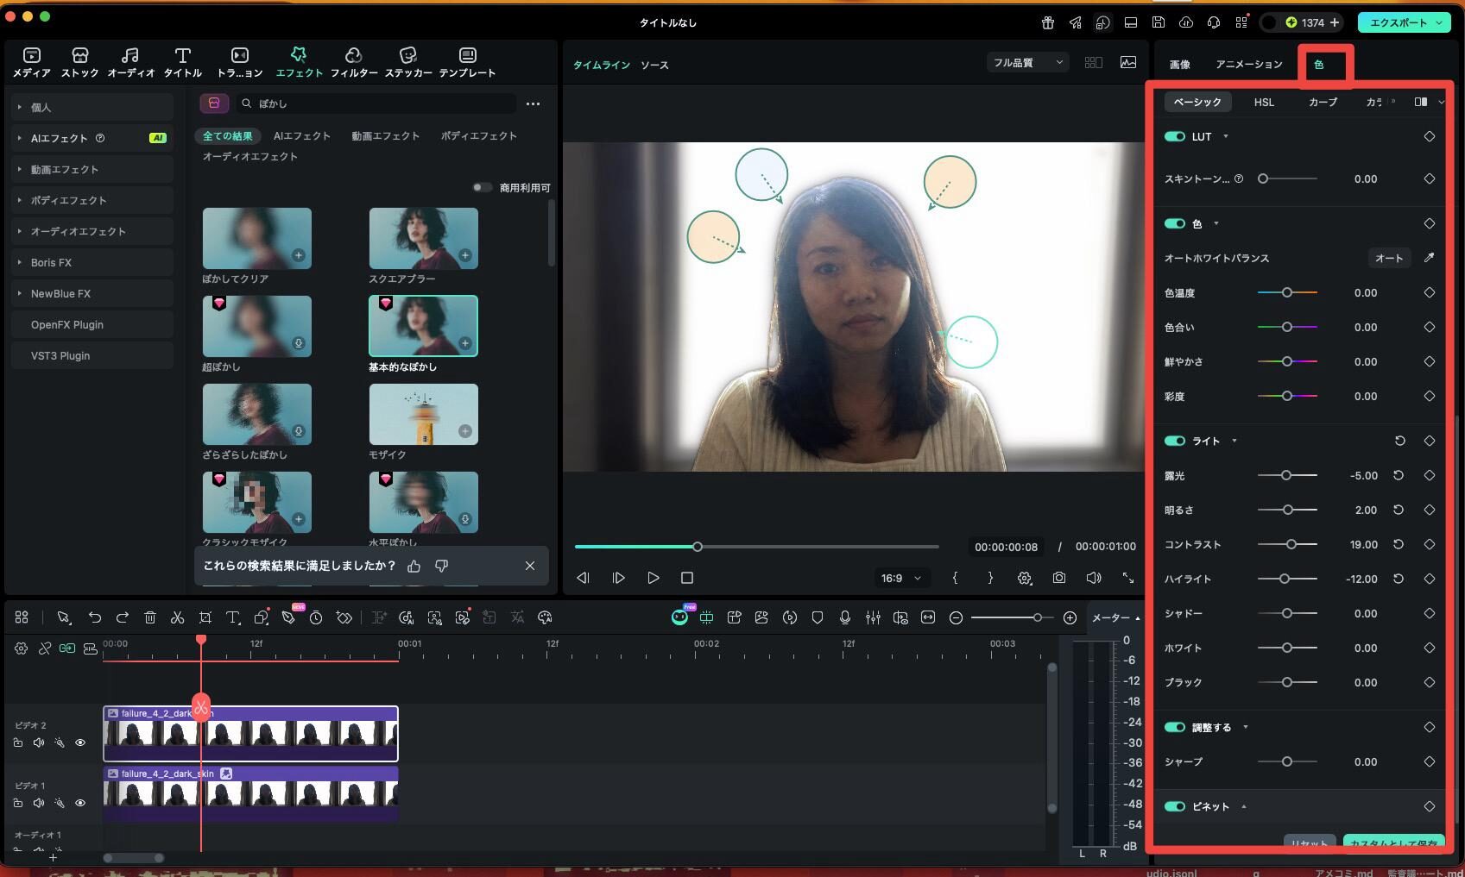This screenshot has width=1465, height=877.
Task: Select the モザイク effect thumbnail
Action: (423, 415)
